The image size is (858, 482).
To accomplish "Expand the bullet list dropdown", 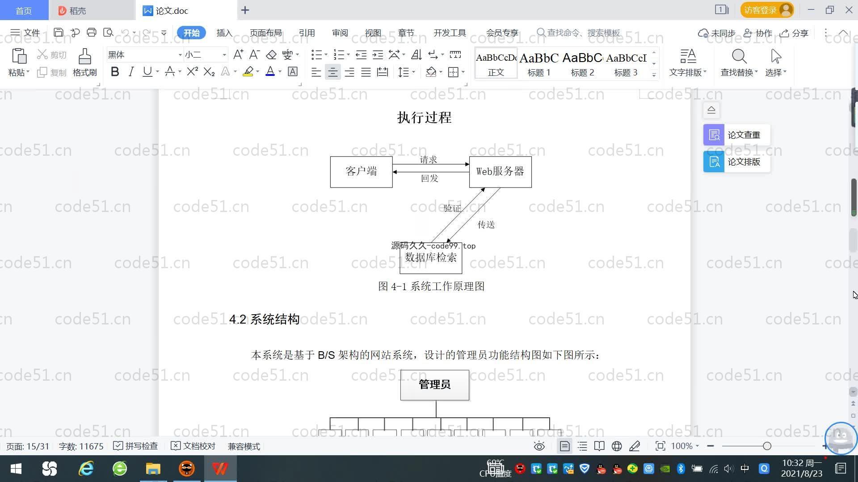I will click(326, 55).
